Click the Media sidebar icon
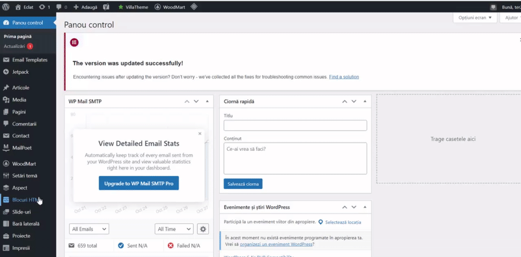The height and width of the screenshot is (257, 521). pos(6,100)
